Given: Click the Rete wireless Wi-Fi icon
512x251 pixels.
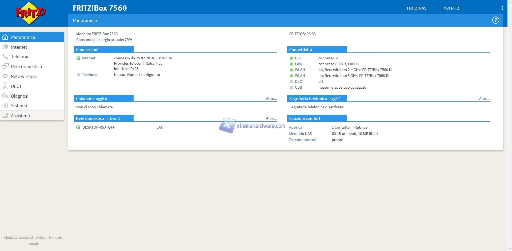Looking at the screenshot, I should click(x=5, y=76).
